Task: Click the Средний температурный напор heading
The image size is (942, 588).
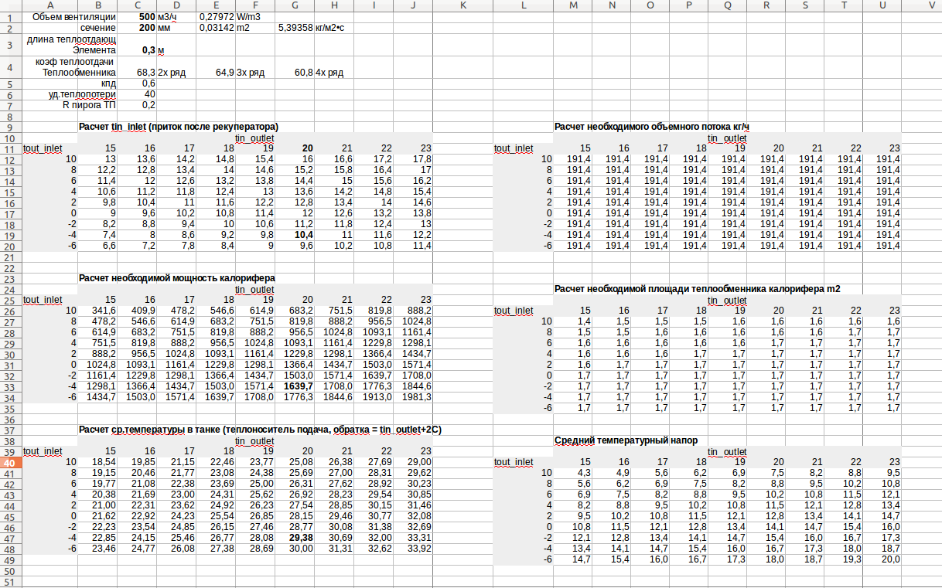Action: pos(626,440)
